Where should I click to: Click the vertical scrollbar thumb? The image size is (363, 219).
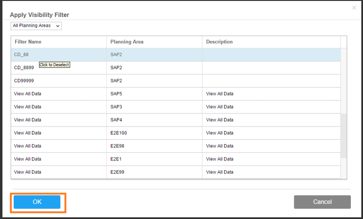tap(344, 135)
